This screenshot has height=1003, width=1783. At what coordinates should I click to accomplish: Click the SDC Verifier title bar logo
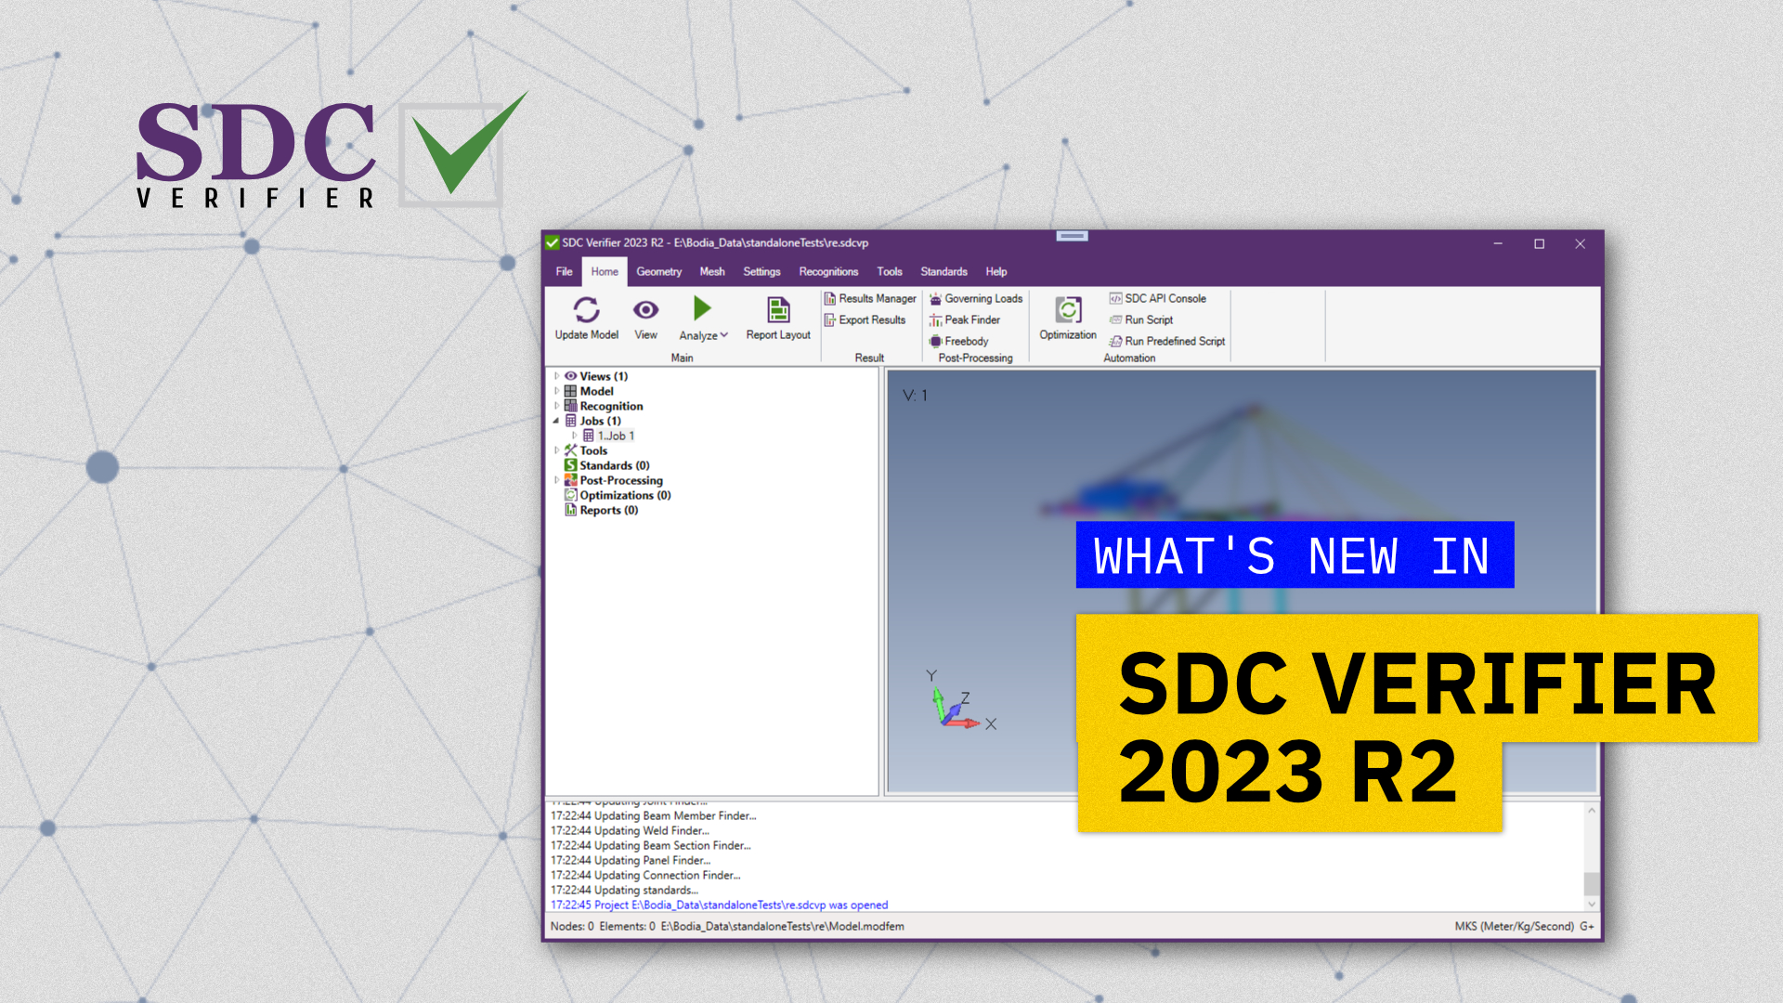[x=553, y=242]
